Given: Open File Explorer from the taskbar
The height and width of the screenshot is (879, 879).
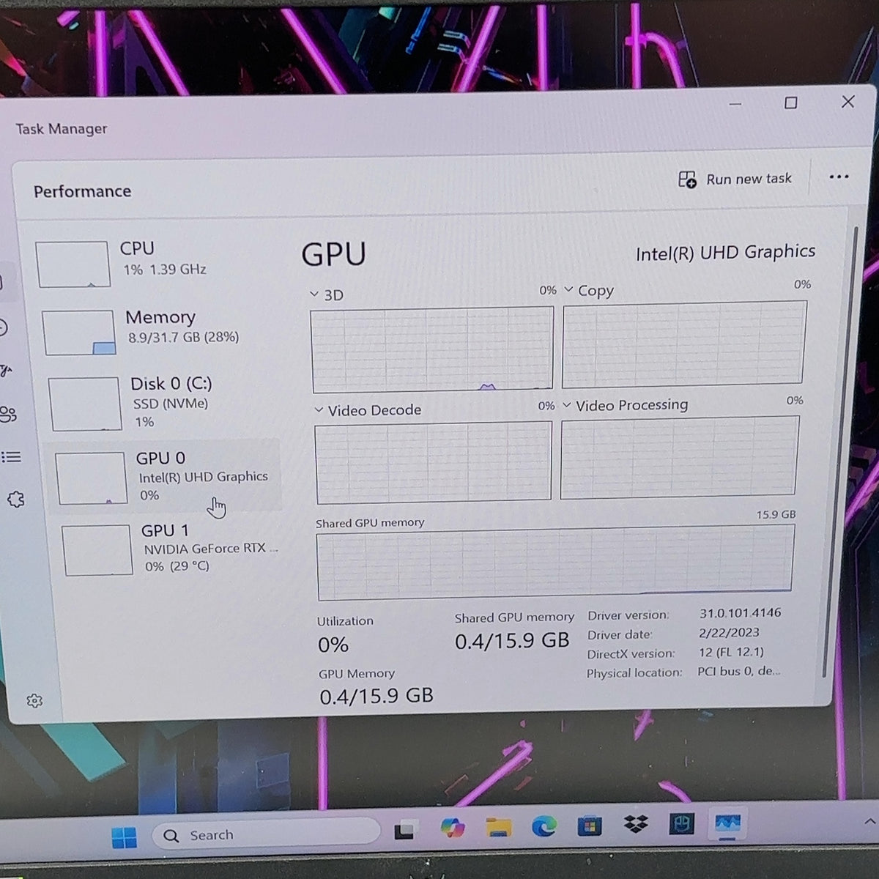Looking at the screenshot, I should point(499,827).
